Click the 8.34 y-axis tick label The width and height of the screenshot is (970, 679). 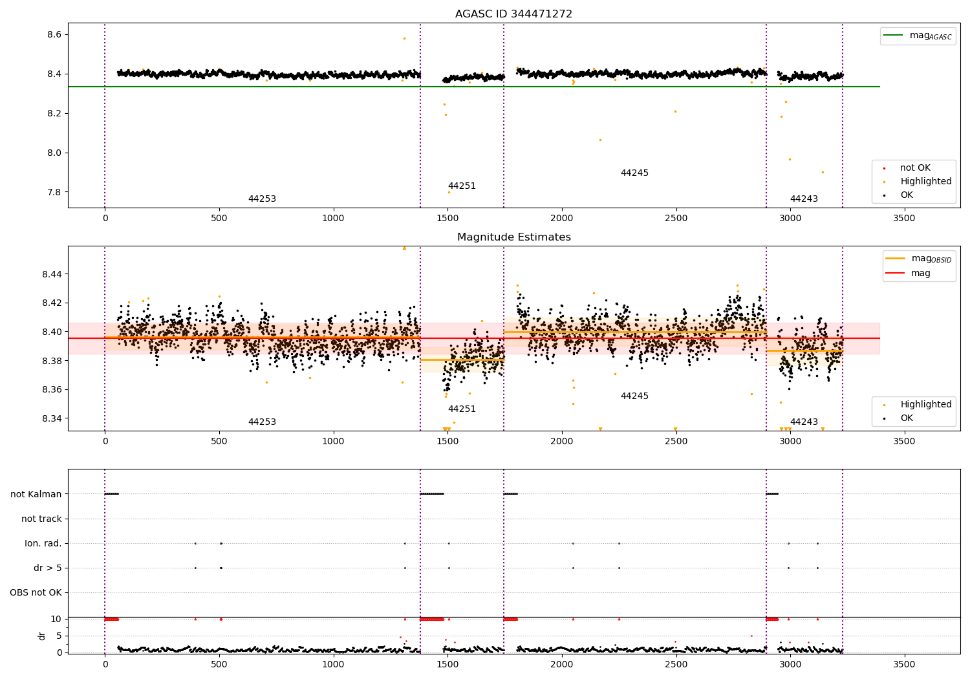(x=52, y=419)
